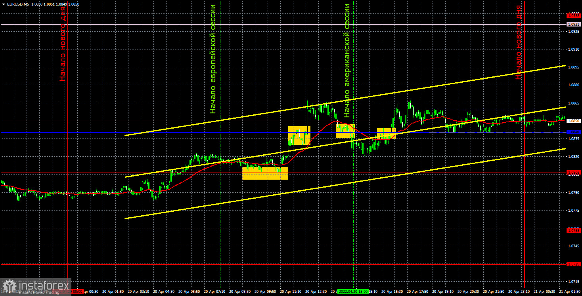This screenshot has height=296, width=582.
Task: Select the wide yellow rectangle near 1.0806
Action: [265, 173]
